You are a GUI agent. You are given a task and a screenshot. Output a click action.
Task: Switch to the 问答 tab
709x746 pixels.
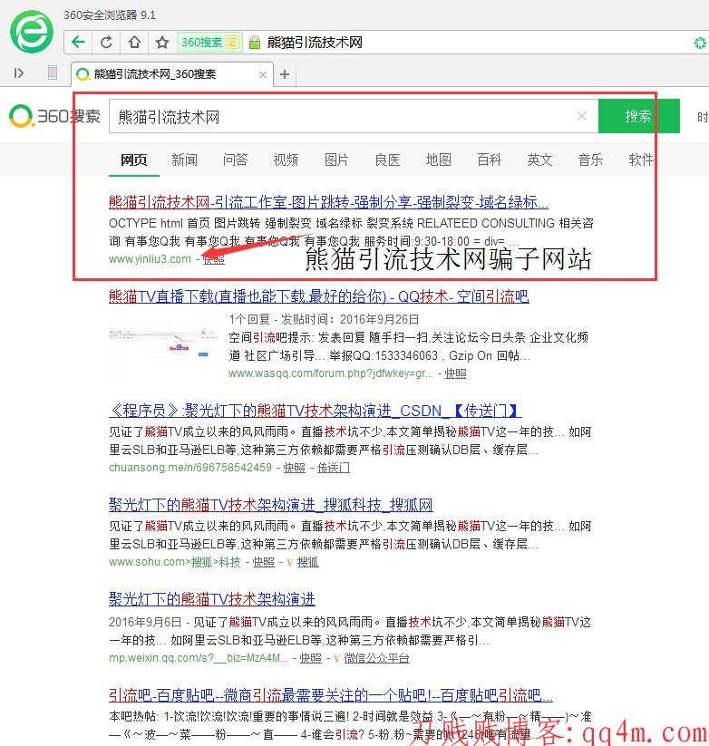pyautogui.click(x=236, y=160)
